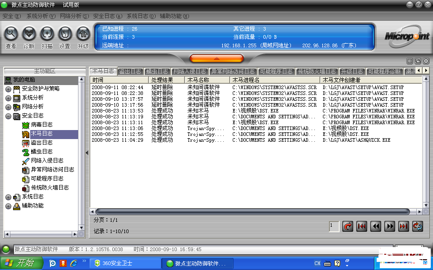The image size is (433, 270).
Task: Open 传统防火墙日志 in sidebar
Action: 50,188
